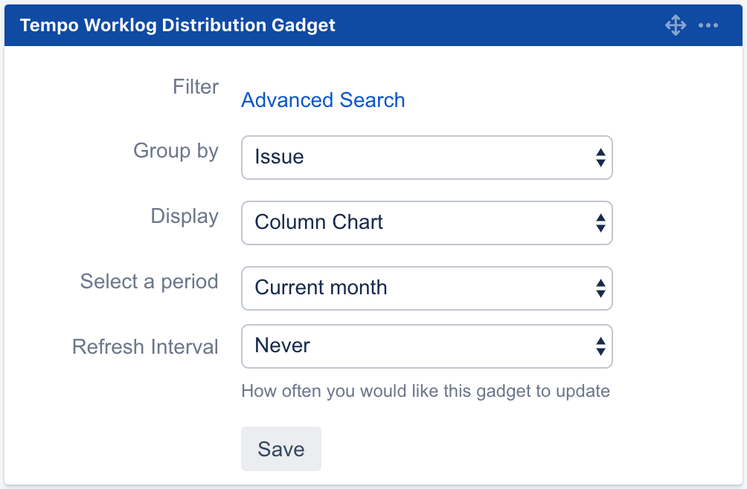Click the up-down arrows beside Issue

pyautogui.click(x=600, y=158)
